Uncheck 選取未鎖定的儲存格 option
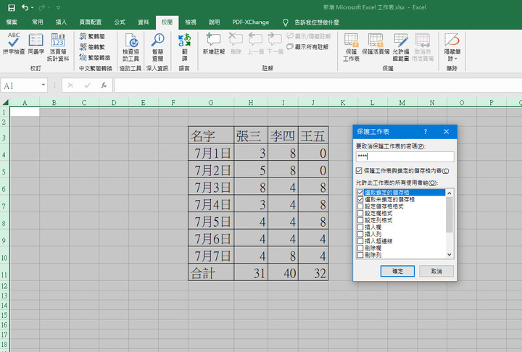Image resolution: width=522 pixels, height=352 pixels. coord(360,199)
